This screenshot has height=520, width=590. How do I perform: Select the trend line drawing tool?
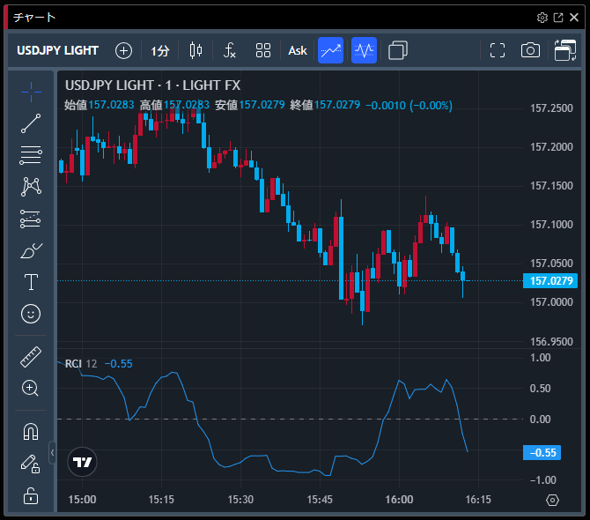31,123
